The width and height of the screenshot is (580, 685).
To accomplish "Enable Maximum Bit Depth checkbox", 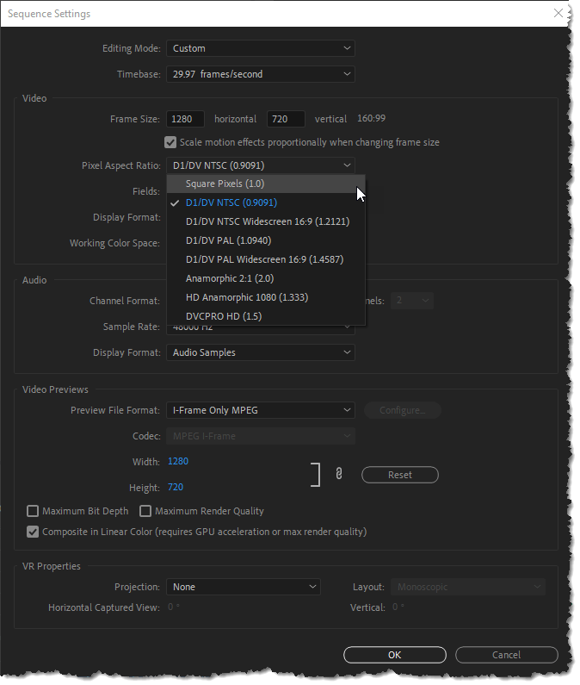I will click(x=33, y=511).
